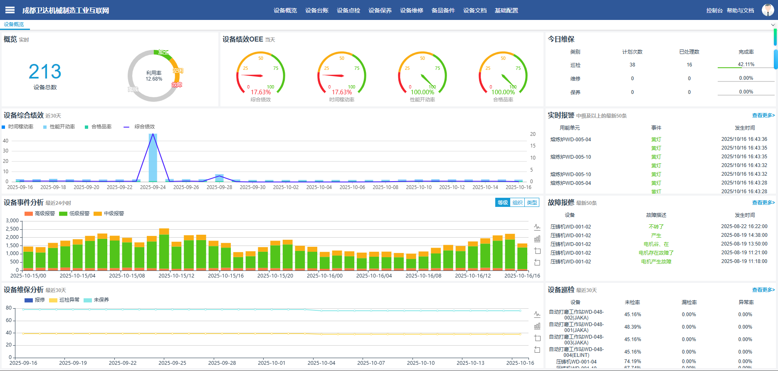The width and height of the screenshot is (778, 371).
Task: Restore the 设备事件分析 chart
Action: click(x=537, y=263)
